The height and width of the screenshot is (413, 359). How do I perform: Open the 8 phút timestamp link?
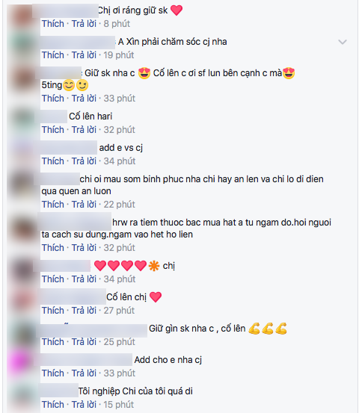pos(117,24)
